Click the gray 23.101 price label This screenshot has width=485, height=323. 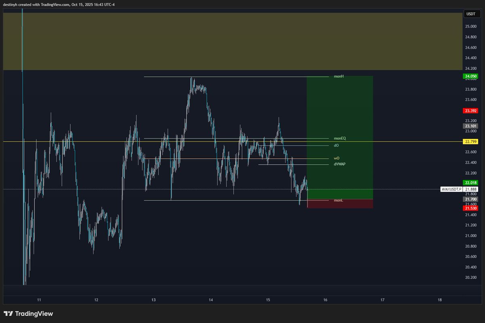pyautogui.click(x=471, y=126)
